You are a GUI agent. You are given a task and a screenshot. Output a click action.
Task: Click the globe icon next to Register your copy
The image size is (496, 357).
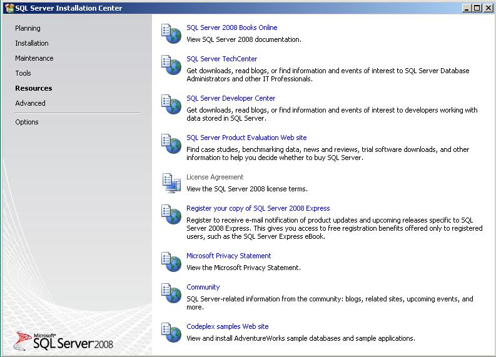[x=171, y=214]
